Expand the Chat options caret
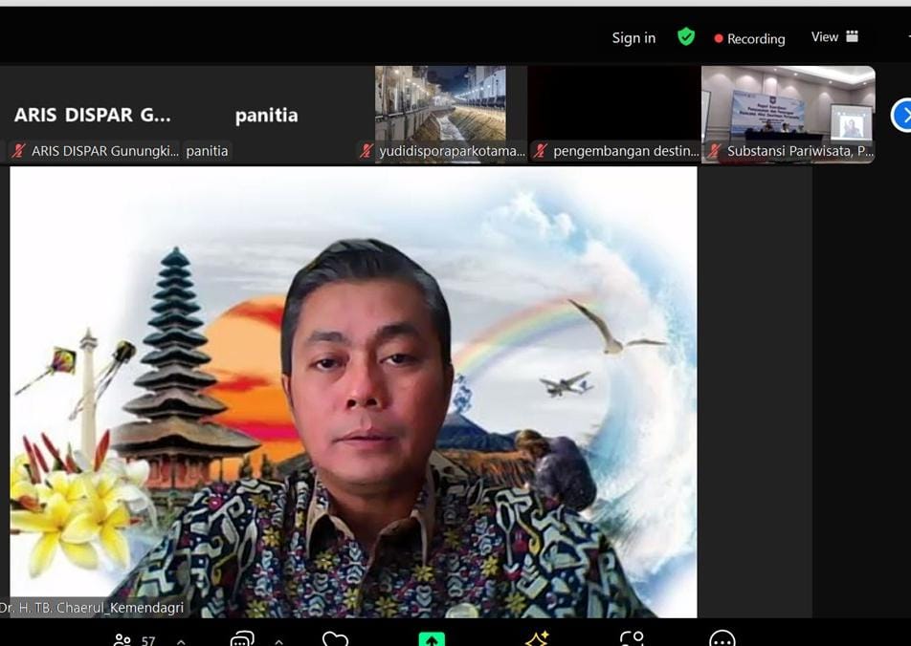 pyautogui.click(x=279, y=641)
